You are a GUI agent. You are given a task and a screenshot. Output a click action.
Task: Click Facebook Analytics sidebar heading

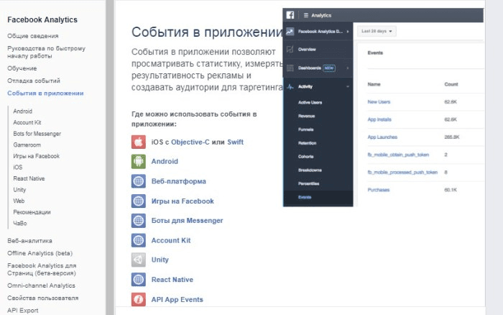click(x=42, y=19)
